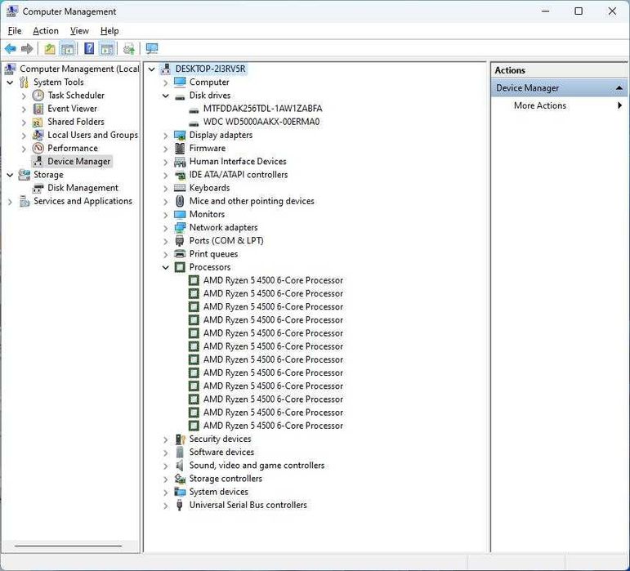The height and width of the screenshot is (571, 630).
Task: Click the Forward arrow toolbar icon
Action: point(27,49)
